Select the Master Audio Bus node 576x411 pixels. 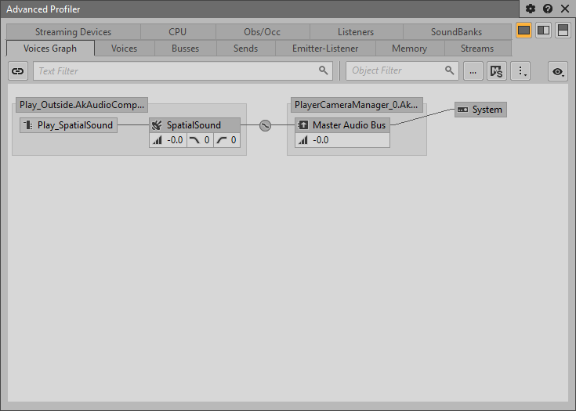click(x=342, y=125)
